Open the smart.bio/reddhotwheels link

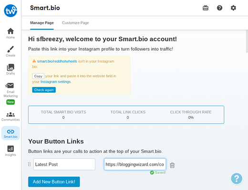pos(57,61)
